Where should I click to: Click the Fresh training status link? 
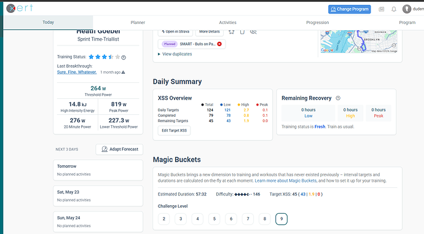click(x=320, y=127)
